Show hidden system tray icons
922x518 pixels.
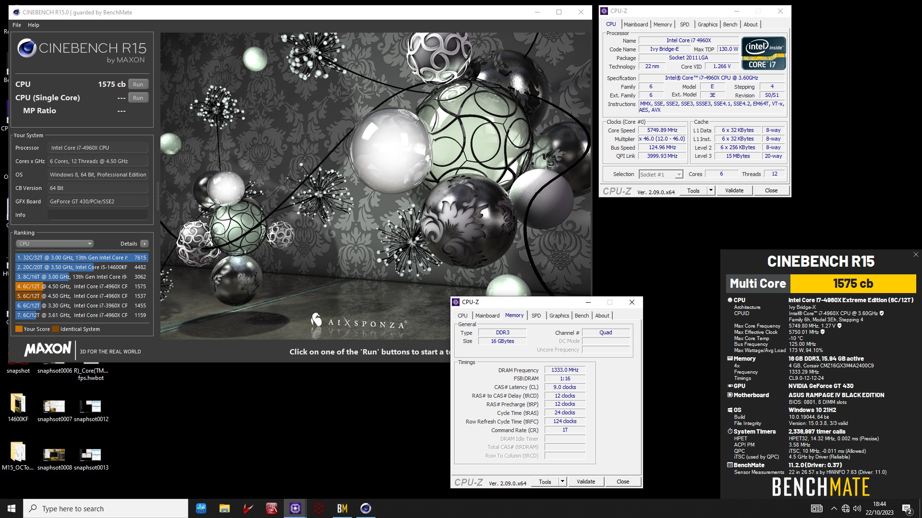tap(834, 508)
